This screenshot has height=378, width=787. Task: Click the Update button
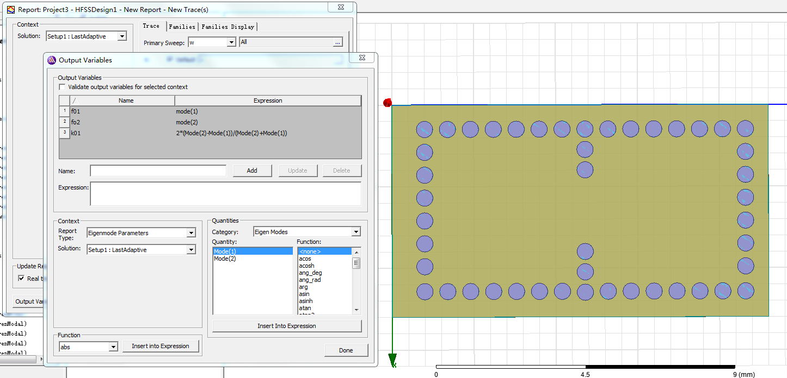click(x=298, y=171)
